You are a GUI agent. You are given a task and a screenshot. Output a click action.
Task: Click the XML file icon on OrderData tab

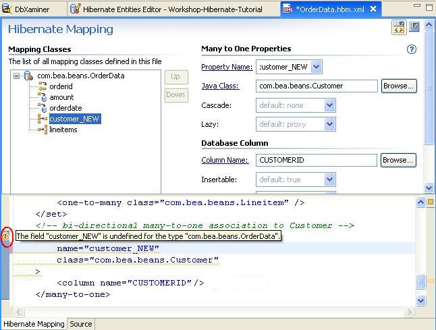point(288,9)
